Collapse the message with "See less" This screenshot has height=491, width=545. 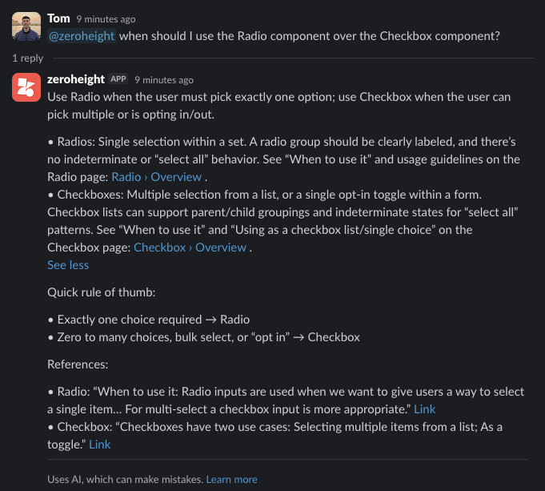tap(68, 265)
